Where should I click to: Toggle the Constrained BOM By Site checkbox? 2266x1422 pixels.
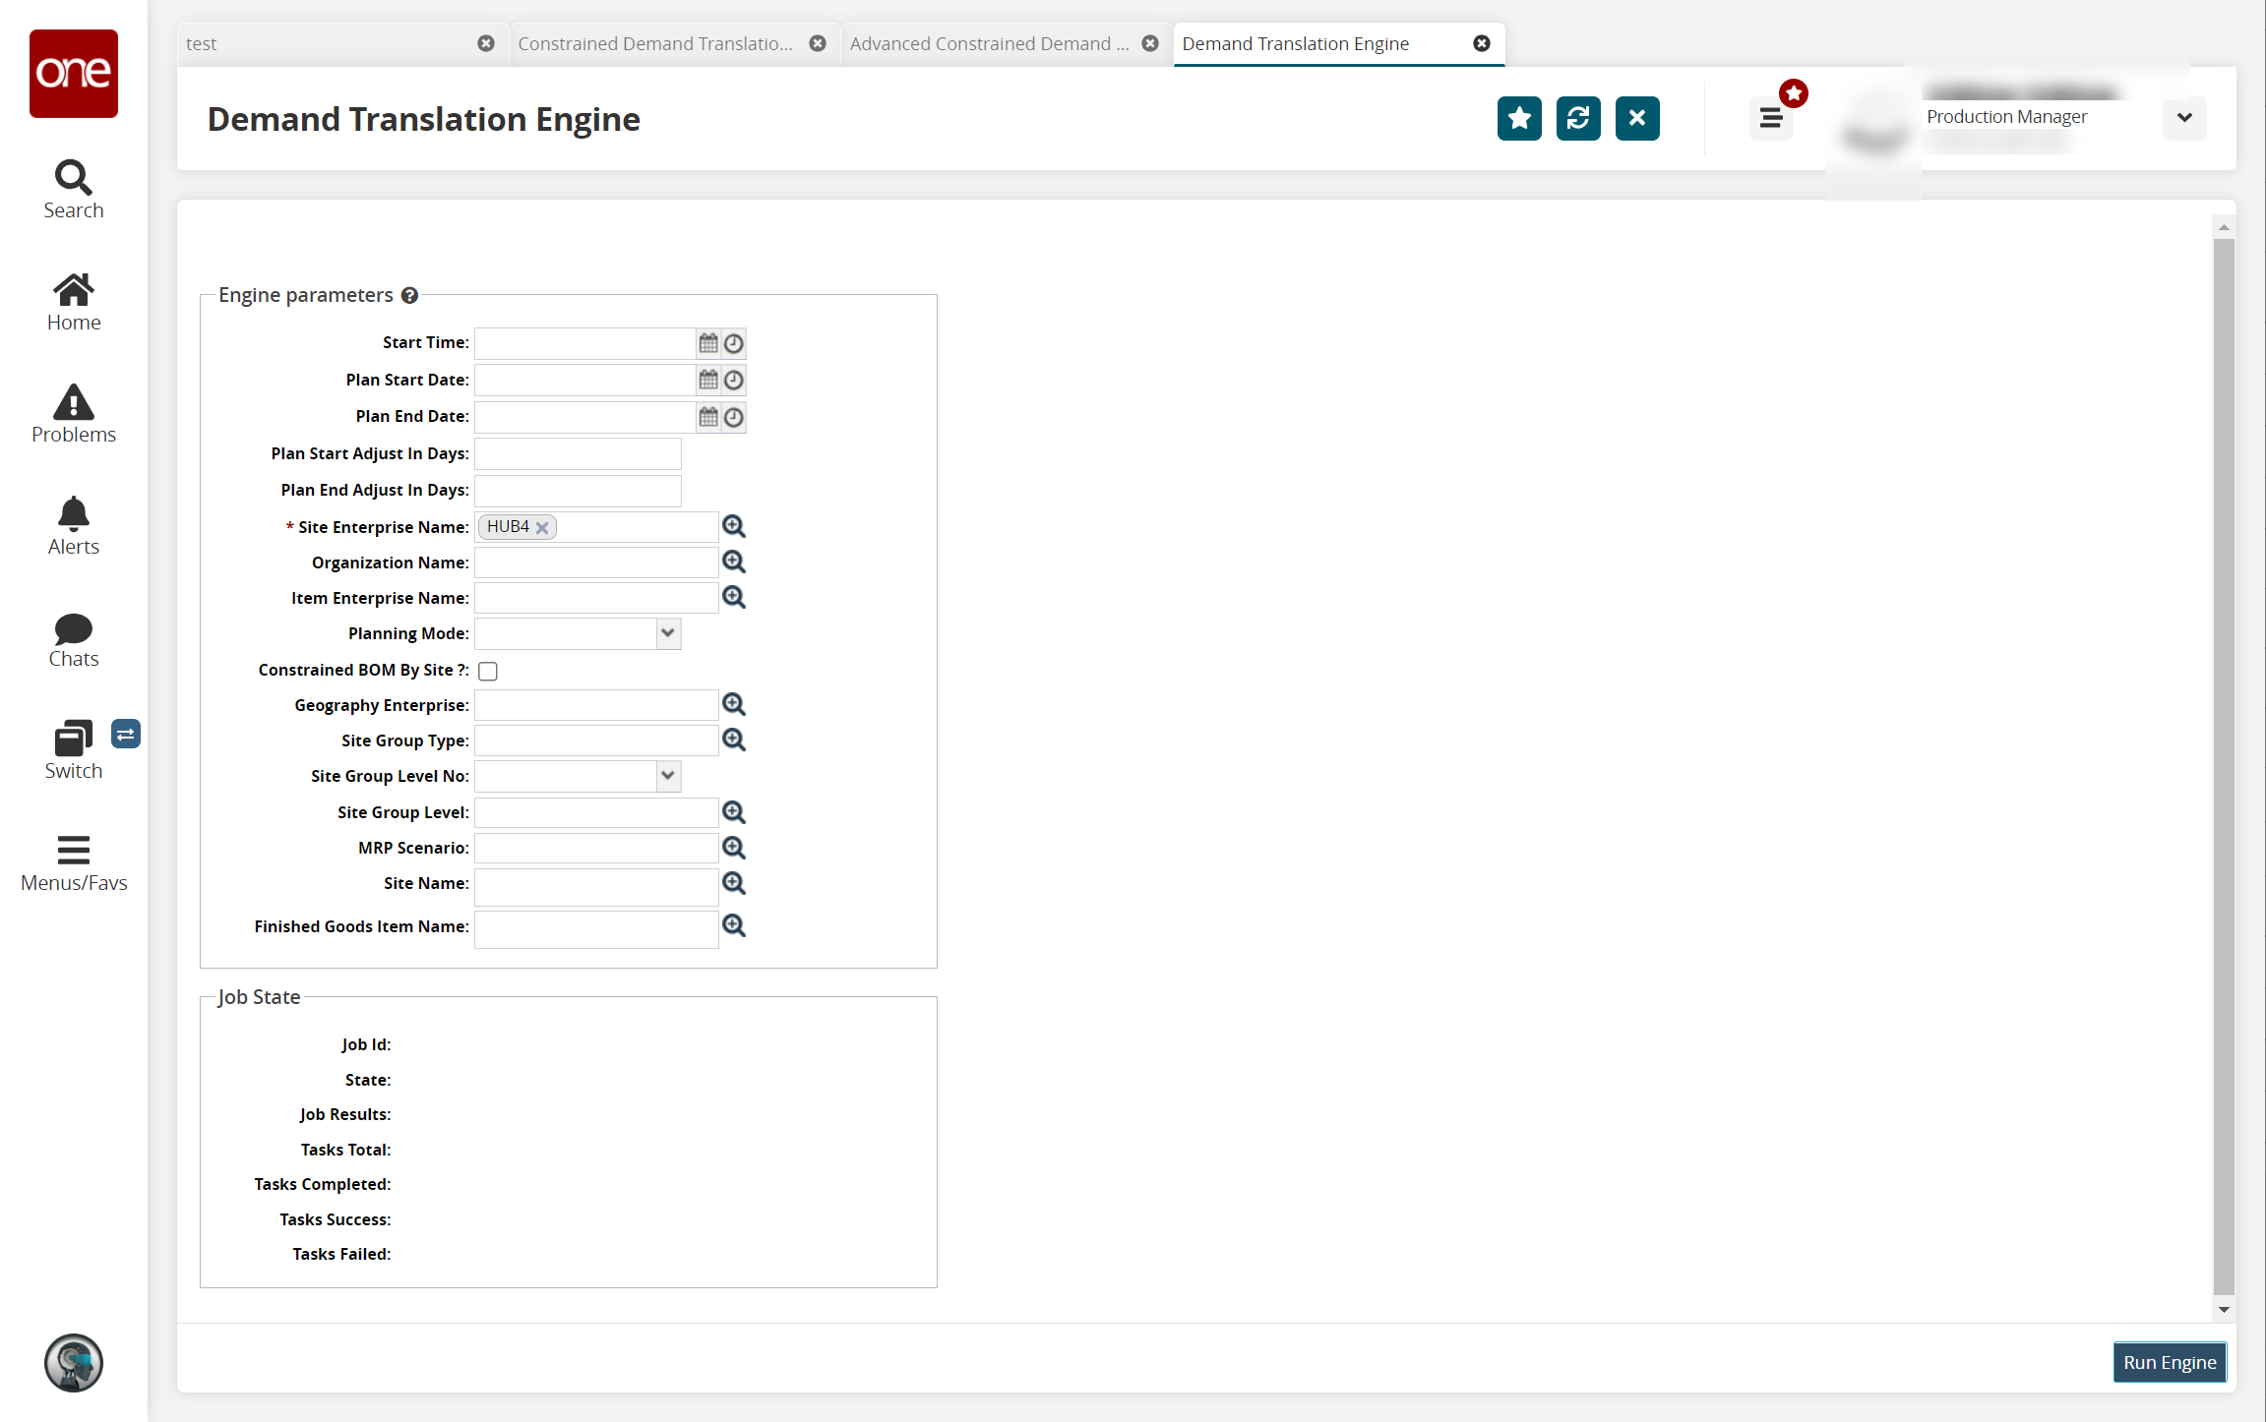487,670
